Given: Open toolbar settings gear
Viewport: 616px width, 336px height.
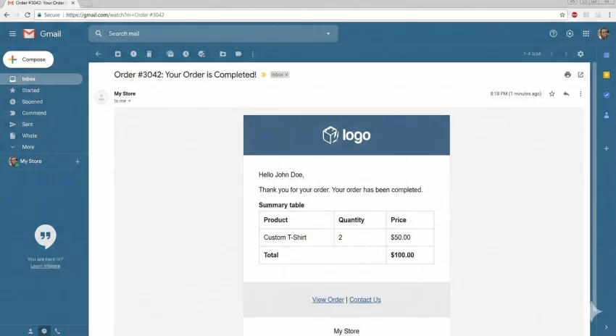Looking at the screenshot, I should coord(580,54).
